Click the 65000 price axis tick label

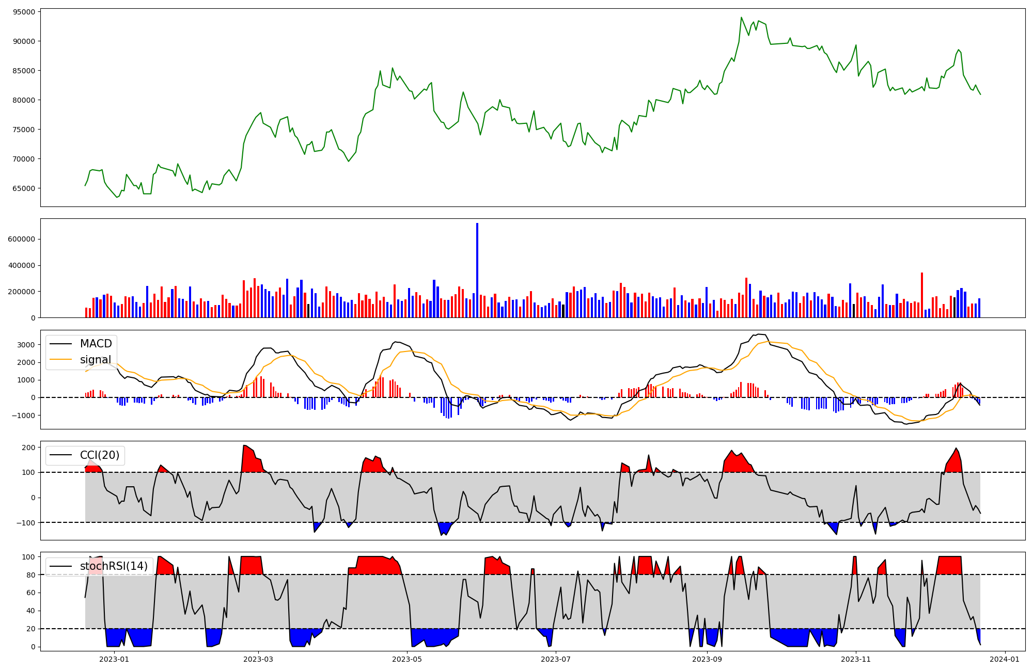pos(25,188)
